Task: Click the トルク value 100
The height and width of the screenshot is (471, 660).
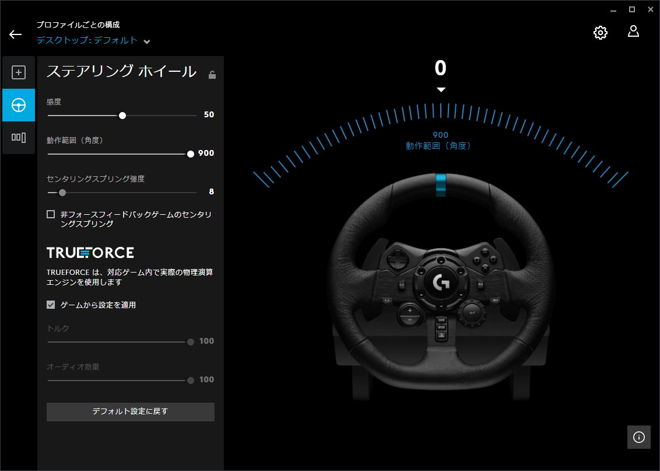Action: coord(206,341)
